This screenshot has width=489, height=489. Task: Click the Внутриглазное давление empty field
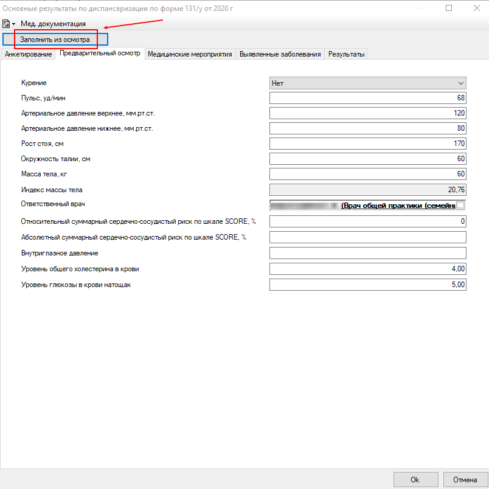367,253
